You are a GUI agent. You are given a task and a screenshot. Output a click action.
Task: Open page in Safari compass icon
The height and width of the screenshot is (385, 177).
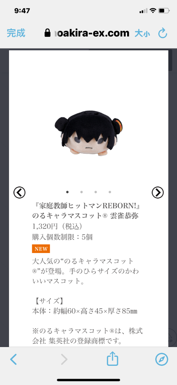pyautogui.click(x=162, y=360)
